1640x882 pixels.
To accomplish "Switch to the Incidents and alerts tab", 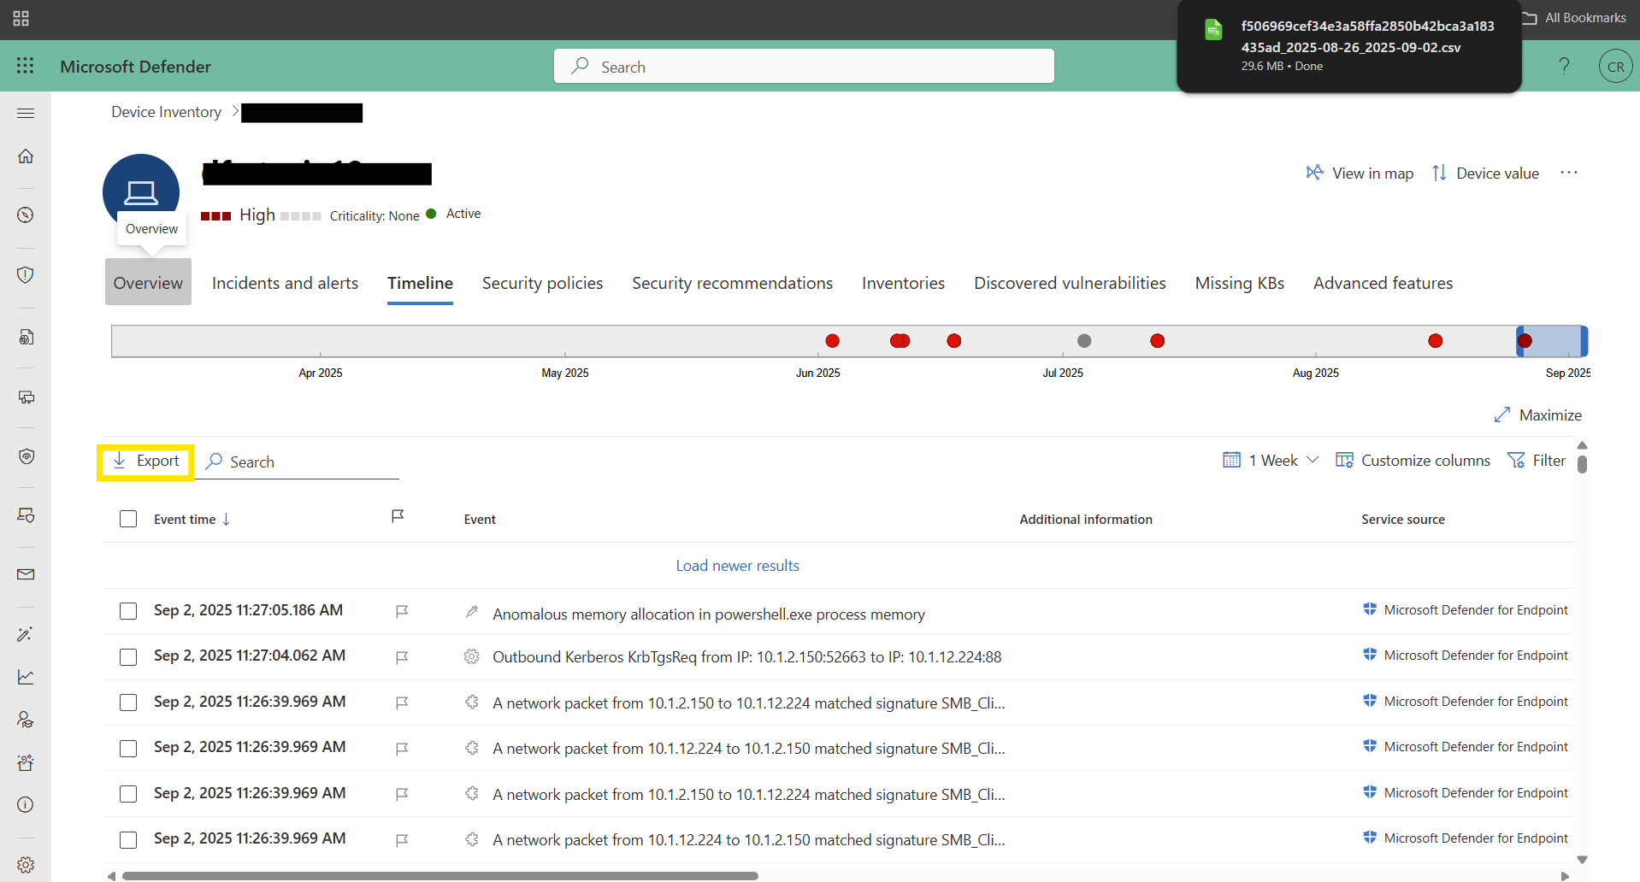I will coord(285,283).
